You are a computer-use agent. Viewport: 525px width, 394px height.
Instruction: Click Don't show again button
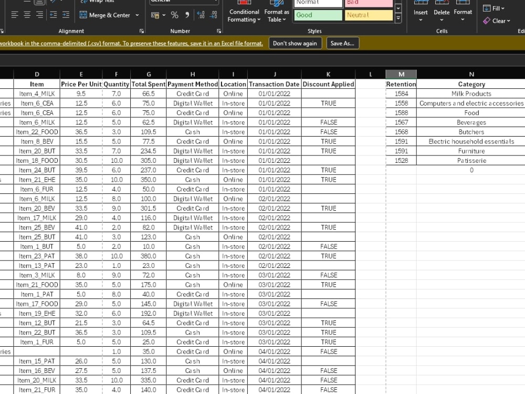[x=295, y=43]
